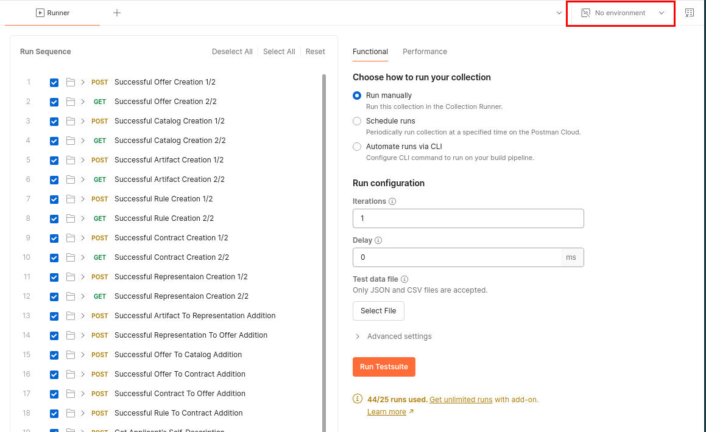706x432 pixels.
Task: Switch to the Functional tab
Action: 370,52
